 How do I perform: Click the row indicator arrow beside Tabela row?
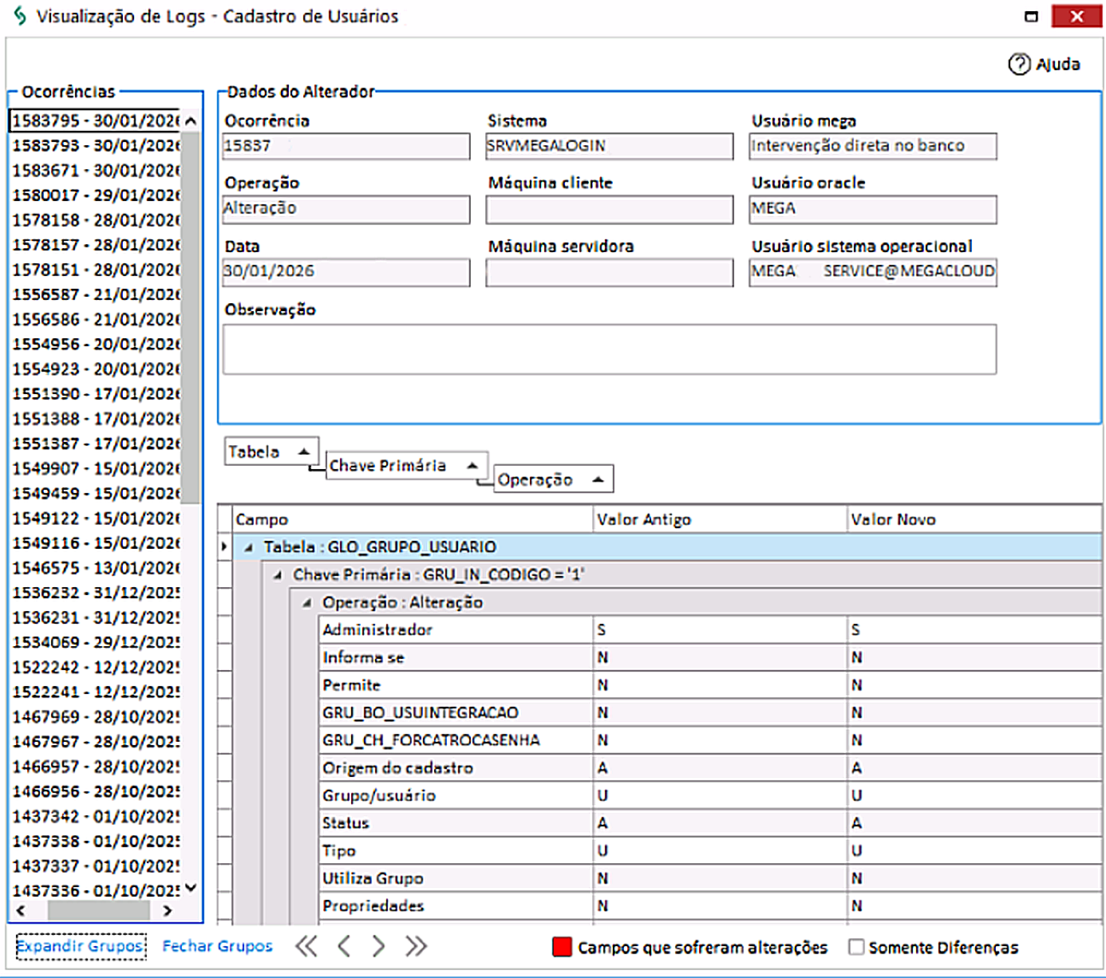coord(224,546)
